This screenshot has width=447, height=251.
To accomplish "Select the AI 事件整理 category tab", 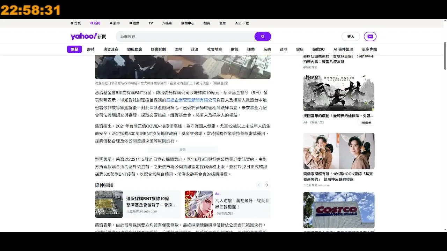I will click(343, 49).
